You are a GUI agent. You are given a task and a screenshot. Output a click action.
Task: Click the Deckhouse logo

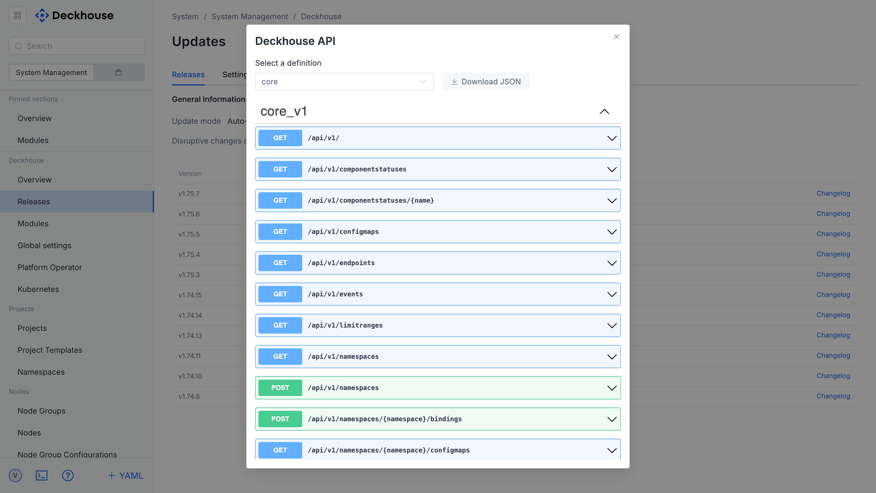(74, 15)
